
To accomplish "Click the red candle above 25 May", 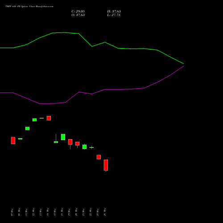I will coord(99,157).
